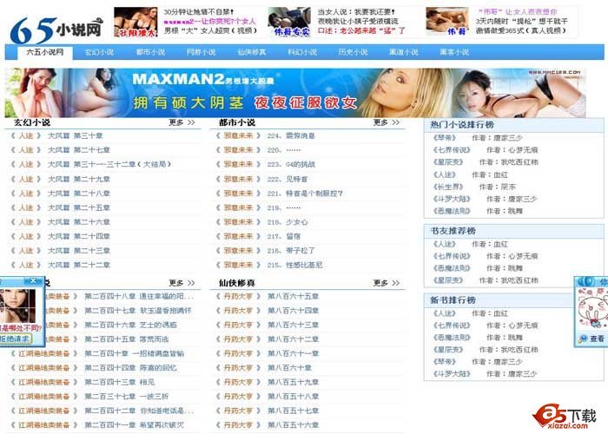Screen dimensions: 608x434
Task: Go to the 科幻小说 navigation tab
Action: tap(302, 52)
